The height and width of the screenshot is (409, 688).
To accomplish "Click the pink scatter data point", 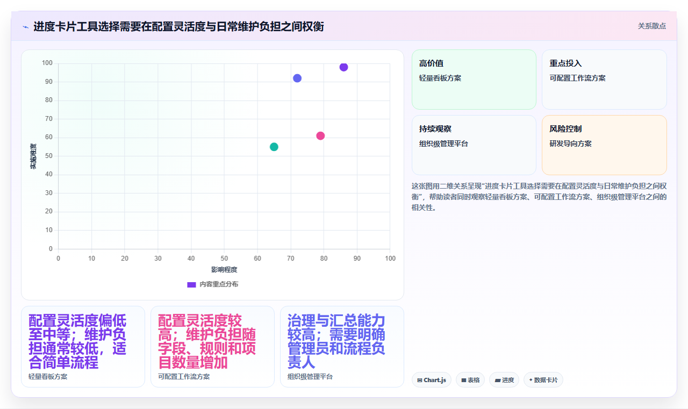I will pos(320,136).
